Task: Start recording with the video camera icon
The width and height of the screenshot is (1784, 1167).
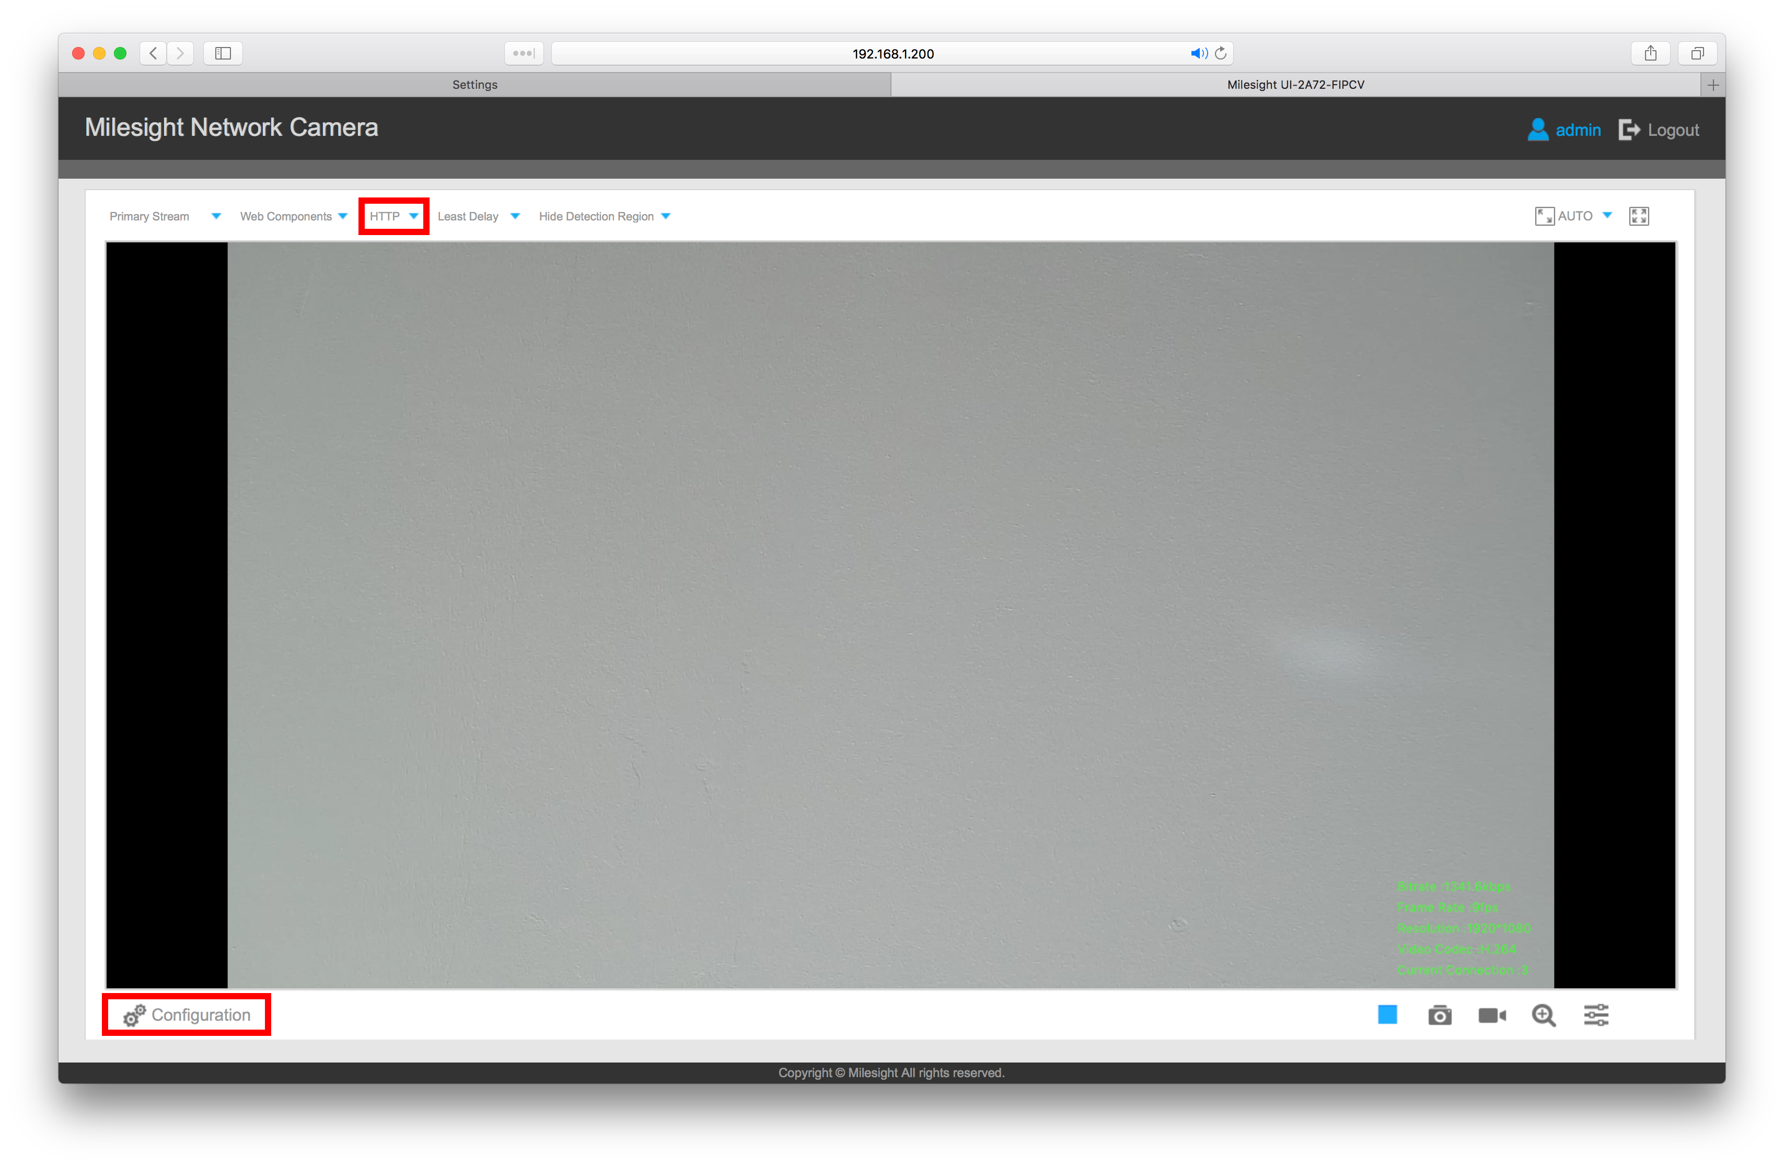Action: pyautogui.click(x=1492, y=1015)
